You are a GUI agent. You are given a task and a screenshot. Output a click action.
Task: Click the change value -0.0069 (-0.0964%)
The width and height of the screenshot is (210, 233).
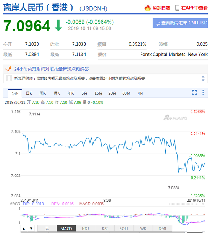point(90,22)
